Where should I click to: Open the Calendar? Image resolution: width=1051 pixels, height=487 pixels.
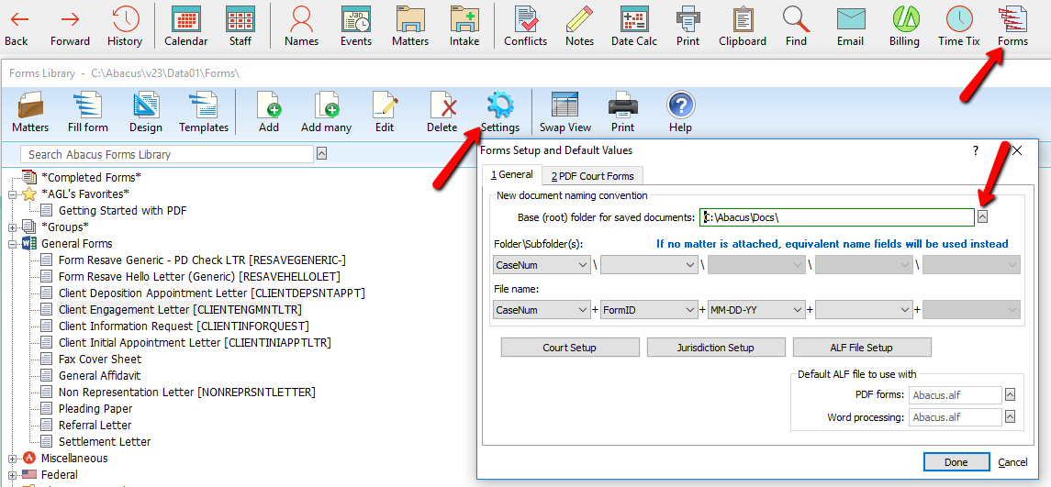186,26
